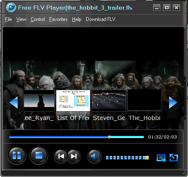Select the Steven_Ge video thumbnail
The height and width of the screenshot is (177, 188).
[x=109, y=101]
